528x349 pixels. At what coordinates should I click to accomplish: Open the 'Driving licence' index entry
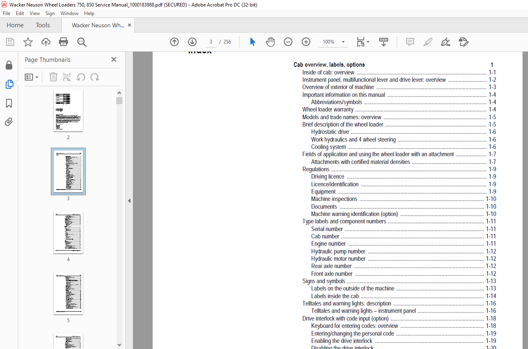pos(404,177)
